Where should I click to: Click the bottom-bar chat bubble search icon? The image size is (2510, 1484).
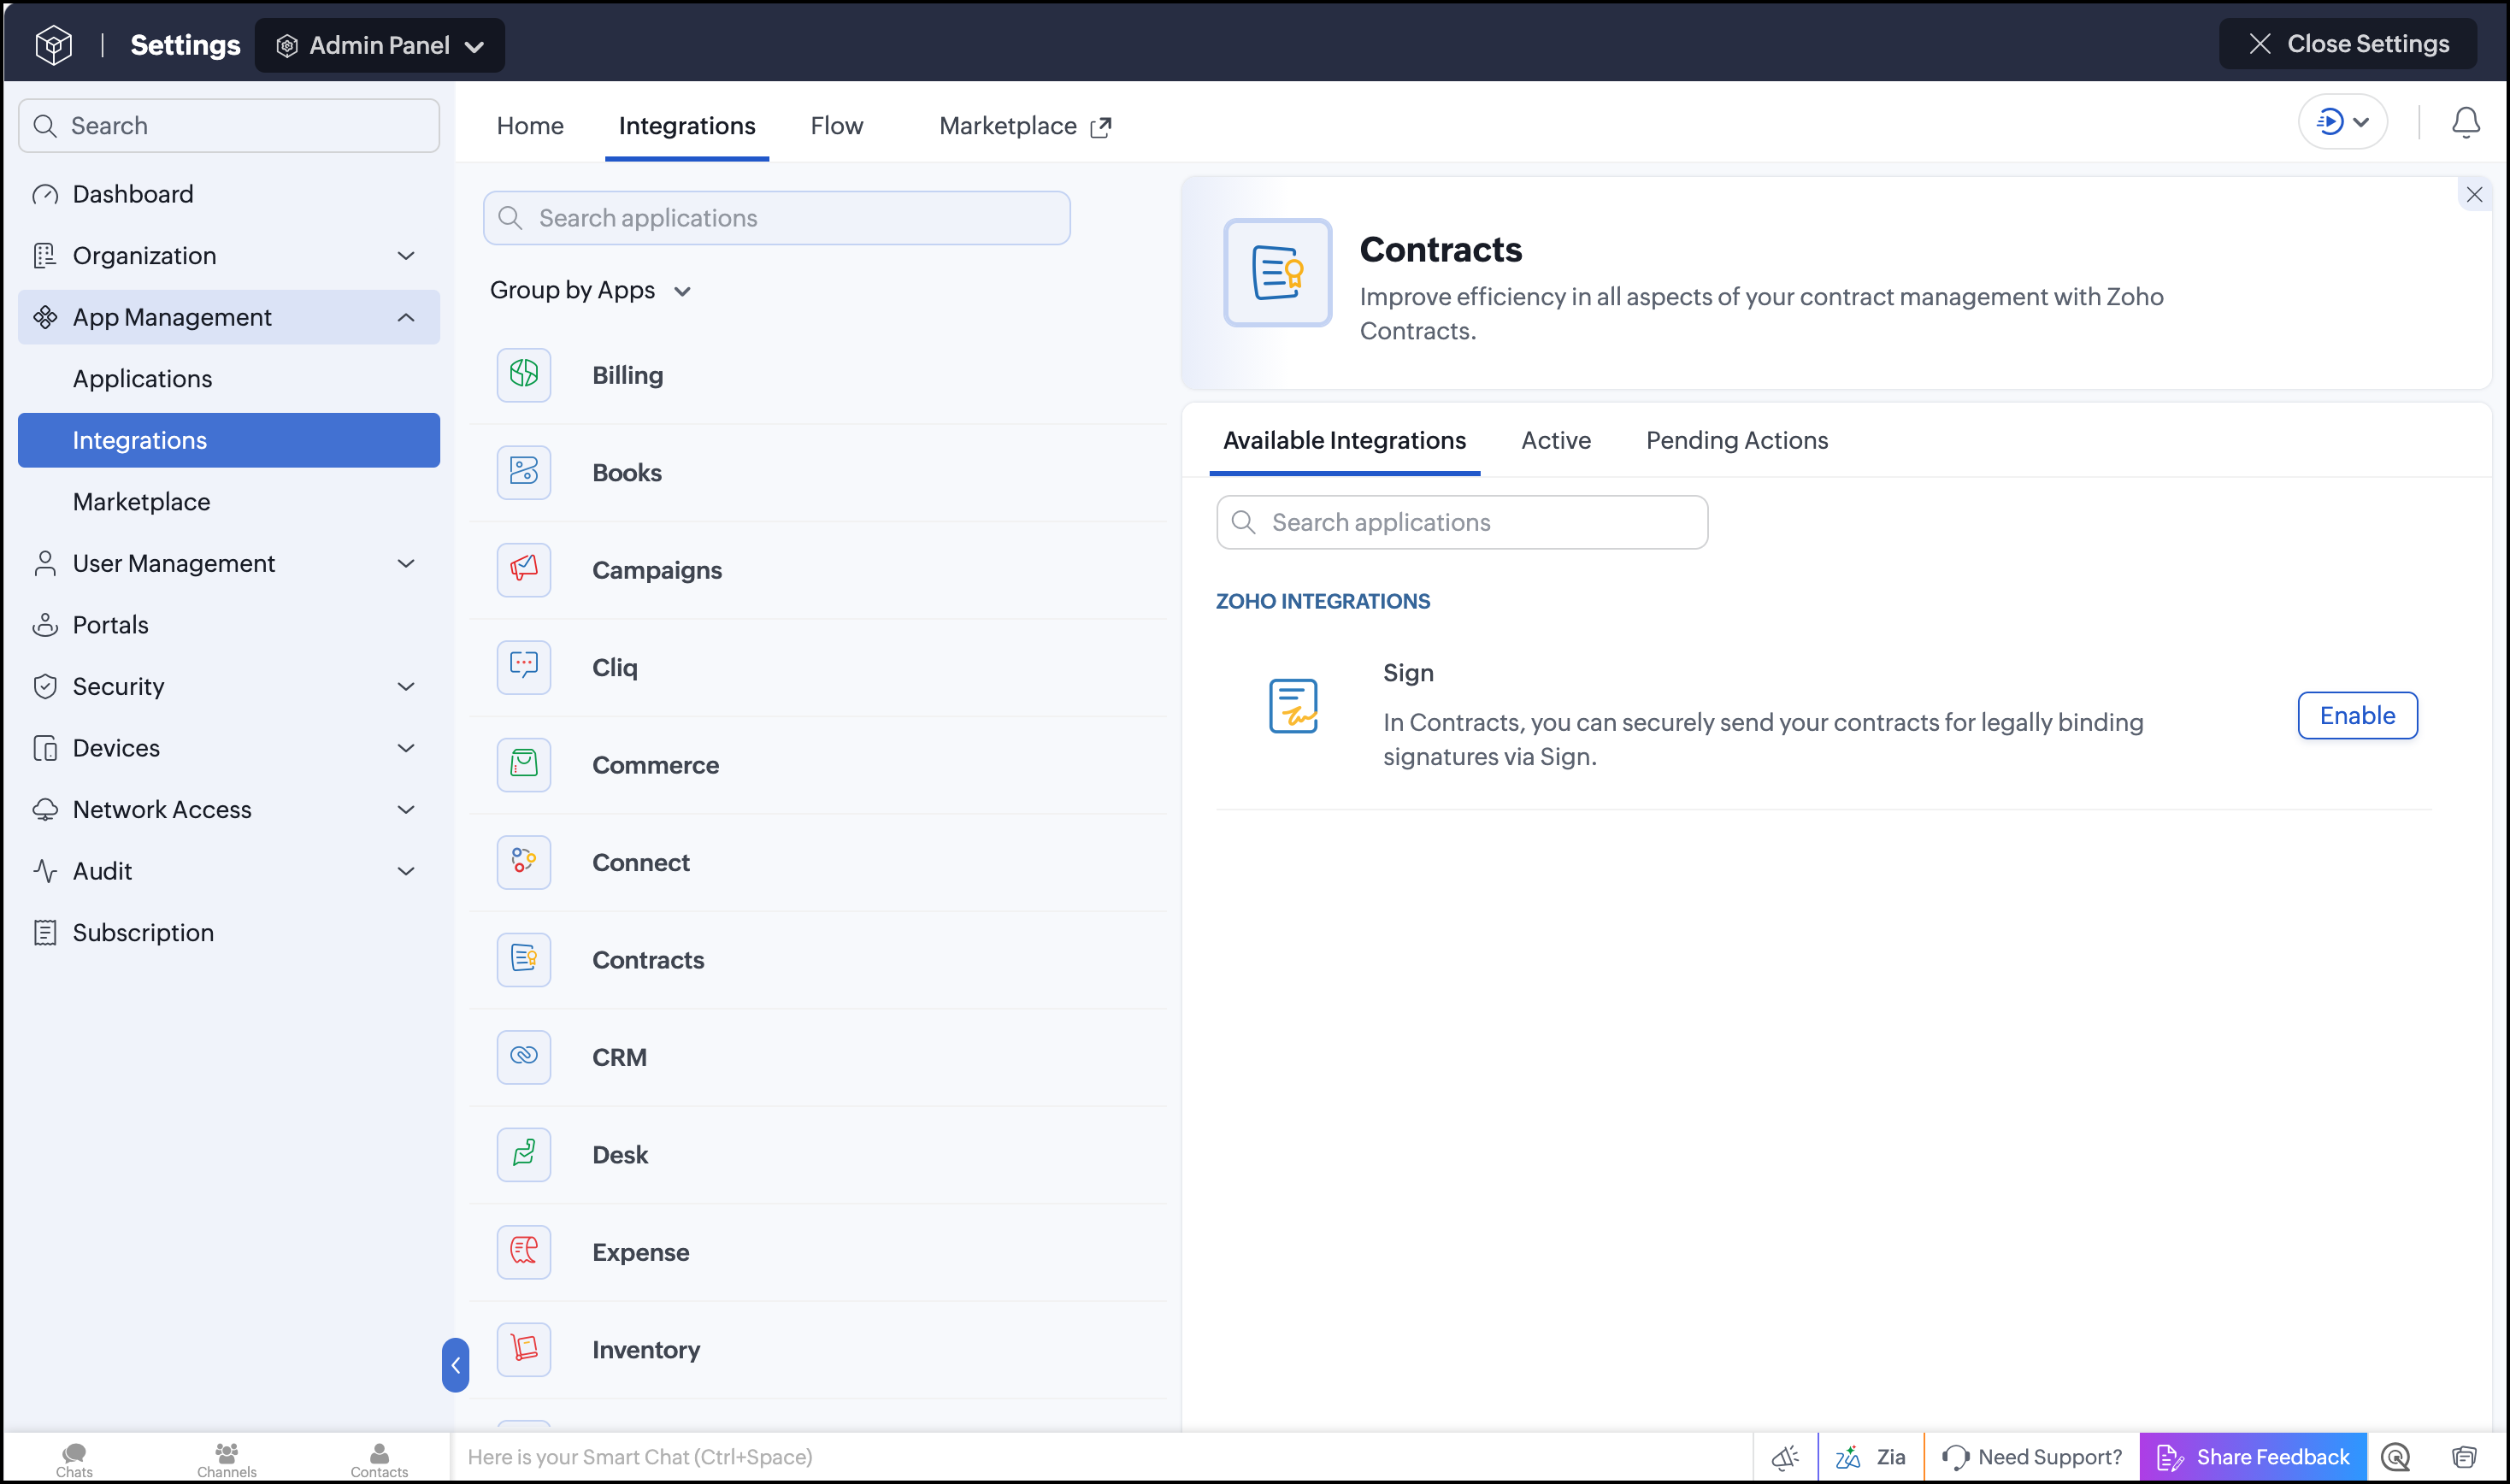[x=2396, y=1457]
